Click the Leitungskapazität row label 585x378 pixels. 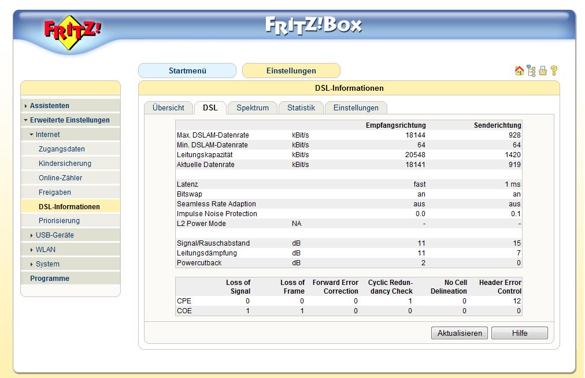tap(205, 154)
